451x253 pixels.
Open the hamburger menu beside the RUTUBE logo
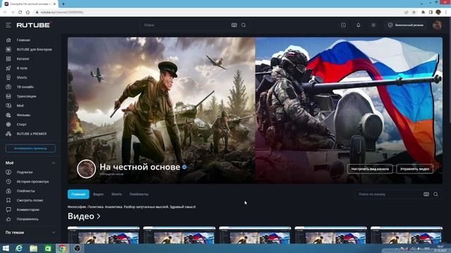point(8,25)
